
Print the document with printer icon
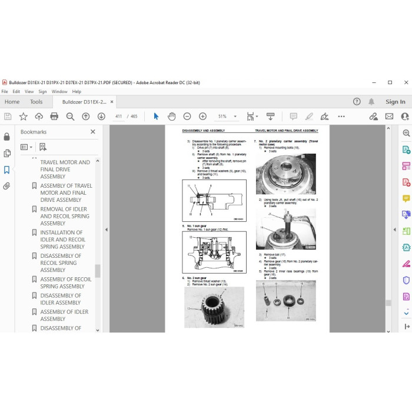pos(54,117)
